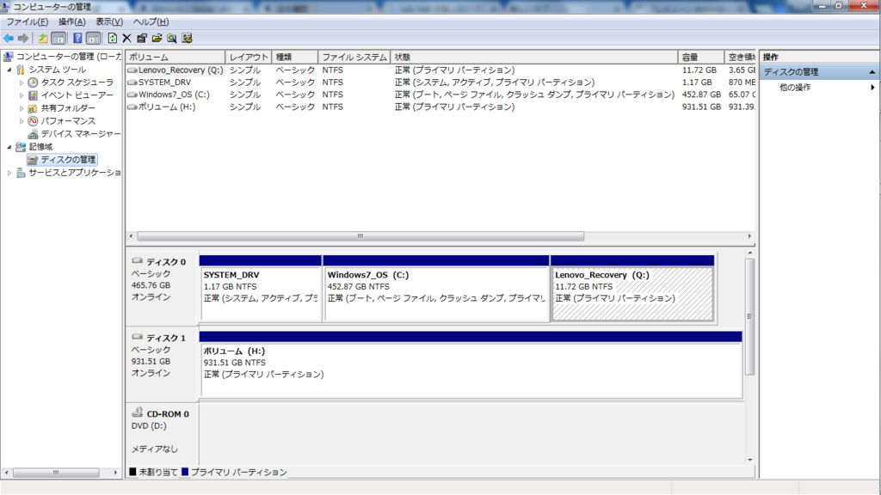Expand the パフォーマンス node arrow
This screenshot has height=495, width=881.
22,121
